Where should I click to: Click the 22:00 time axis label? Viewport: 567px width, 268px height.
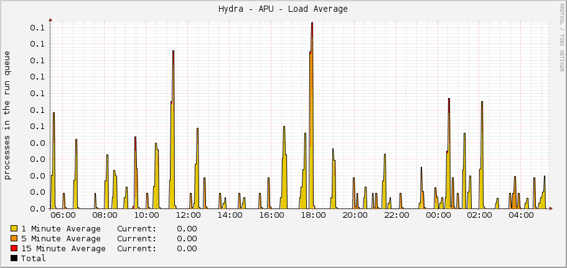click(396, 215)
